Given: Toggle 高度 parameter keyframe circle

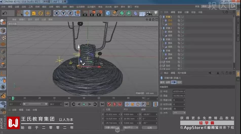Looking at the screenshot, I should (161, 96).
